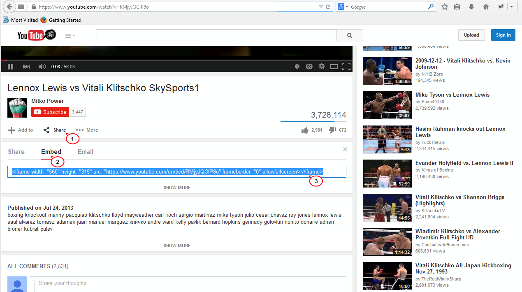522x292 pixels.
Task: Click the YouTube search input field
Action: [x=216, y=35]
